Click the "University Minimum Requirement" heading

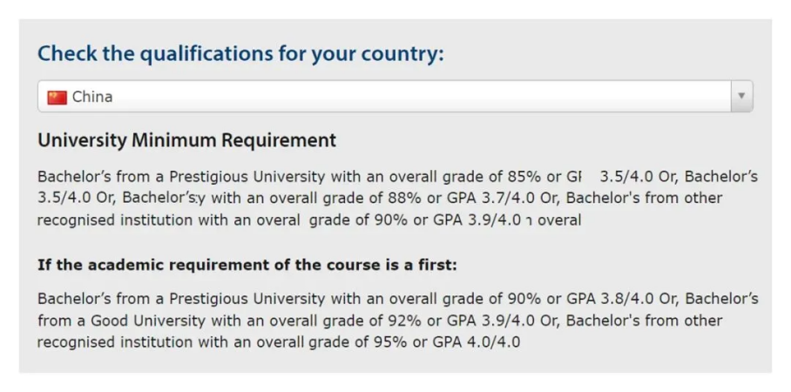[186, 139]
